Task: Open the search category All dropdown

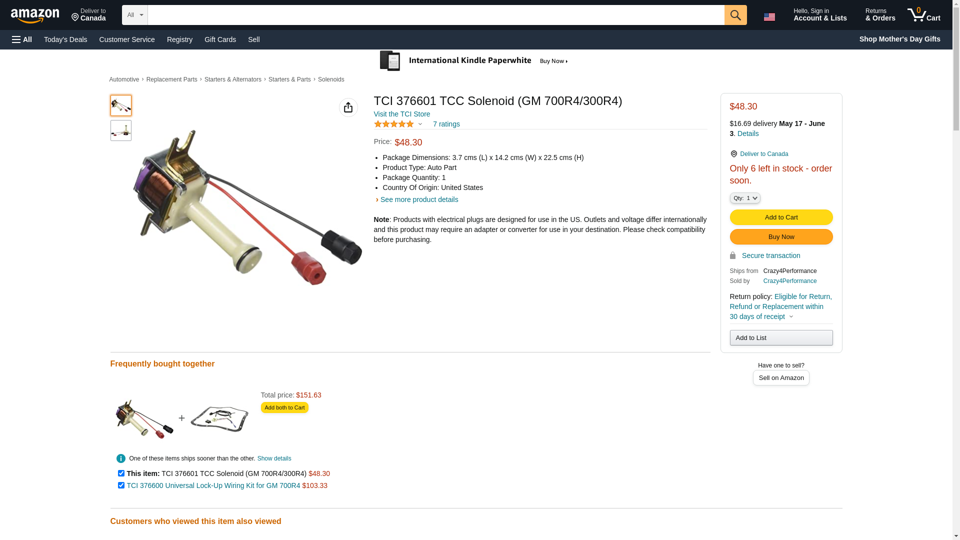Action: point(134,15)
